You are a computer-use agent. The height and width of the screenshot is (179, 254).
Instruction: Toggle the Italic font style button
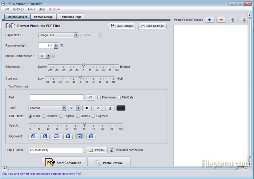(x=98, y=108)
